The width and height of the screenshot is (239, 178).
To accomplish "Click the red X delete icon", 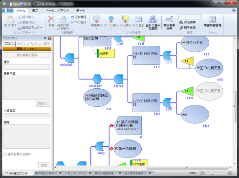I will coord(51,19).
